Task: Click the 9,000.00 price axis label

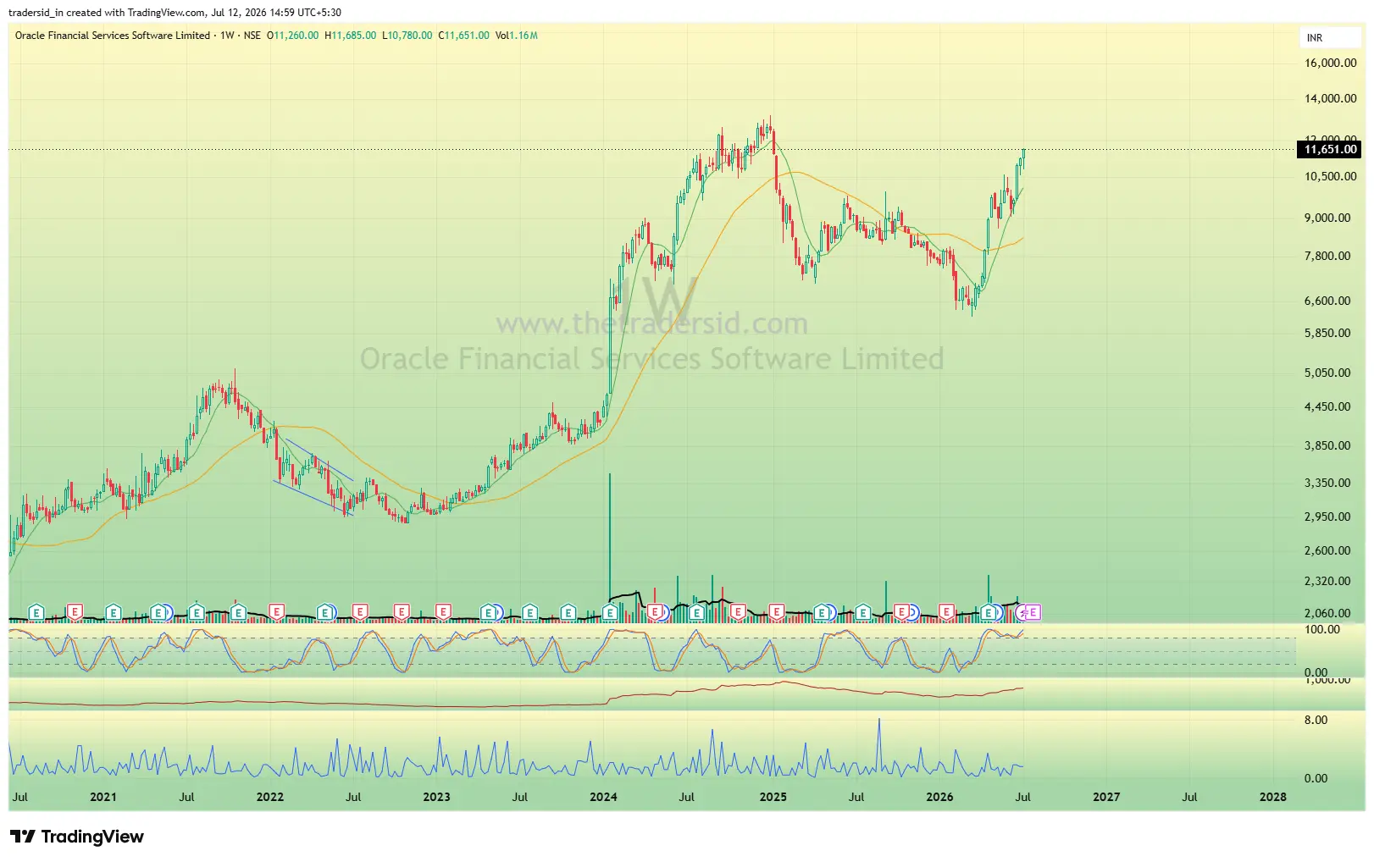Action: [1327, 218]
